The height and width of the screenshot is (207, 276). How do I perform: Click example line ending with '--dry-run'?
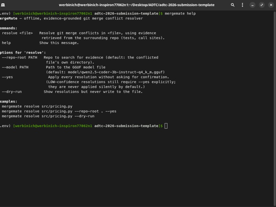[48, 116]
